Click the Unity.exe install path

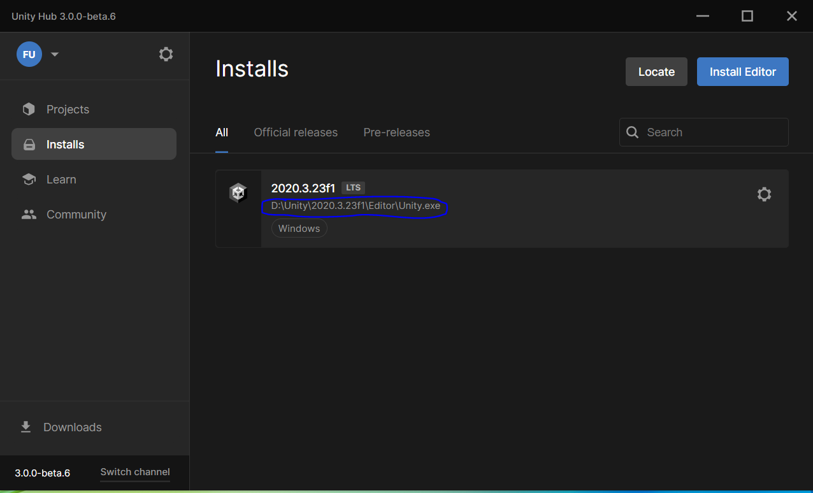(x=356, y=206)
